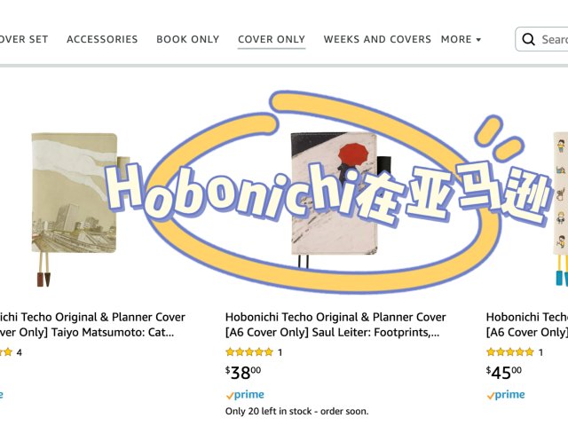Go to the ACCESSORIES tab

pyautogui.click(x=102, y=39)
